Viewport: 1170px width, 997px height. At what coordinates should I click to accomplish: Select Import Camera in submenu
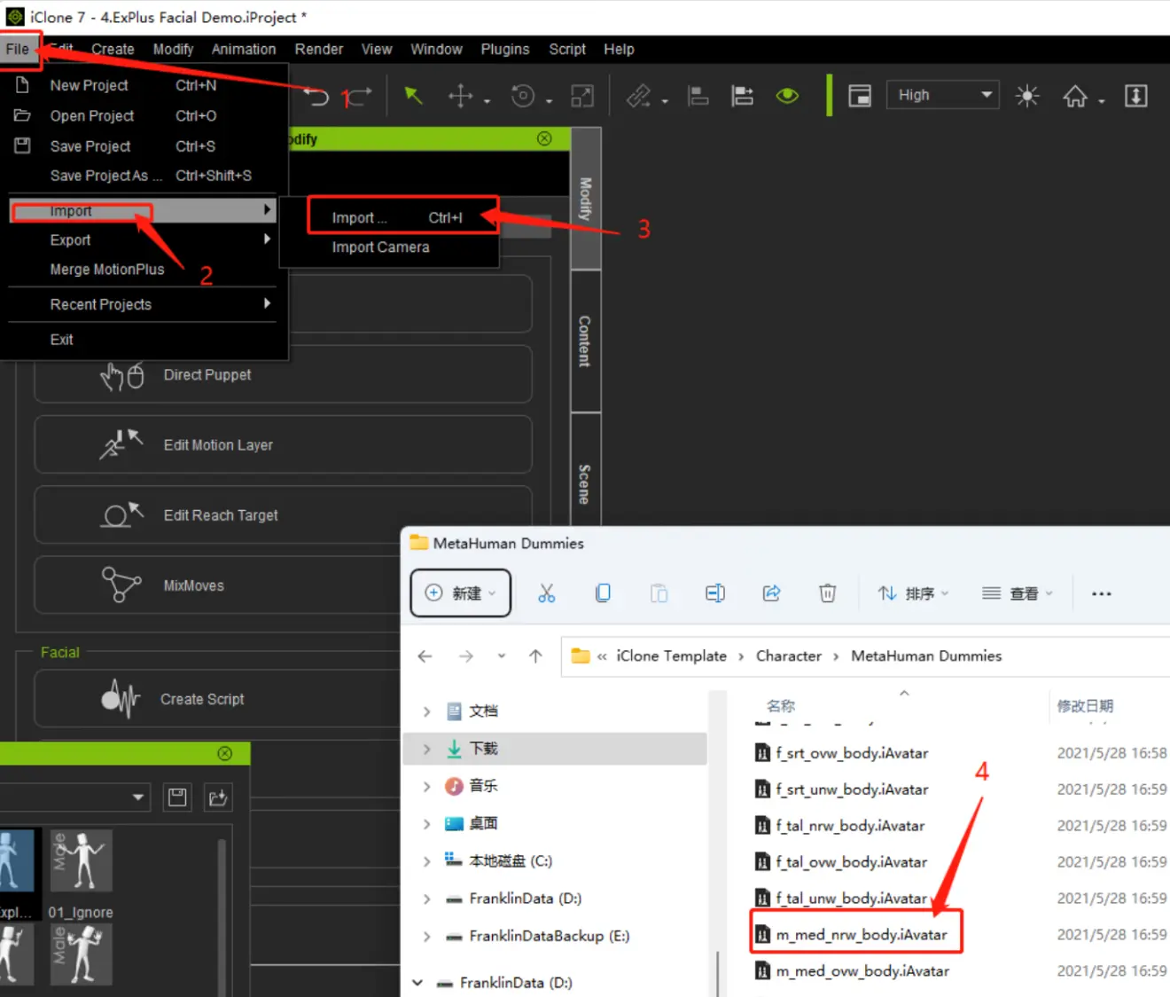tap(380, 247)
